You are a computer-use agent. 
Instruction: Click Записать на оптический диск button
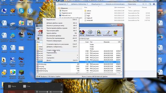(x=115, y=4)
